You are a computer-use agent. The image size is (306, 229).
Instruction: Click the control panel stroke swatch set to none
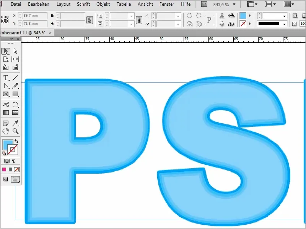pyautogui.click(x=243, y=24)
